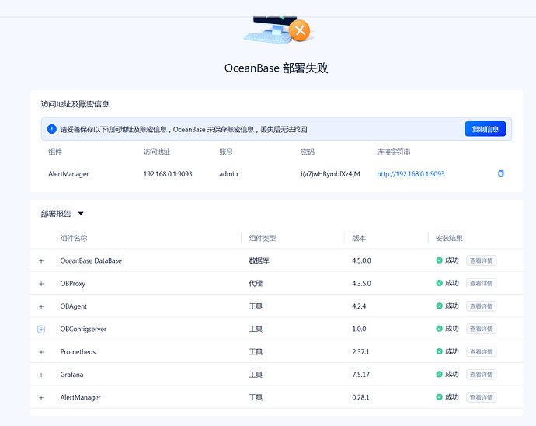The height and width of the screenshot is (426, 536).
Task: Expand the Prometheus component row
Action: tap(41, 352)
